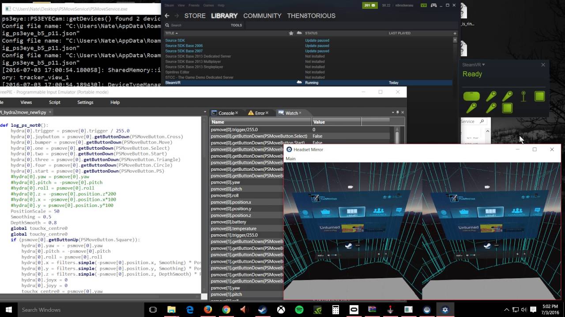Click the Steam forward arrow
This screenshot has height=317, width=565.
[177, 16]
